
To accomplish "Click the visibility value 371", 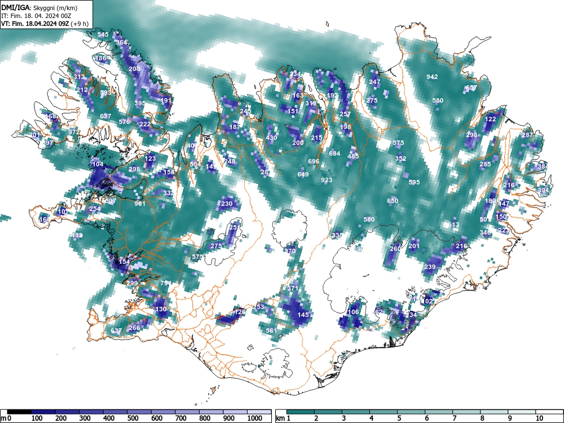I will click(293, 288).
